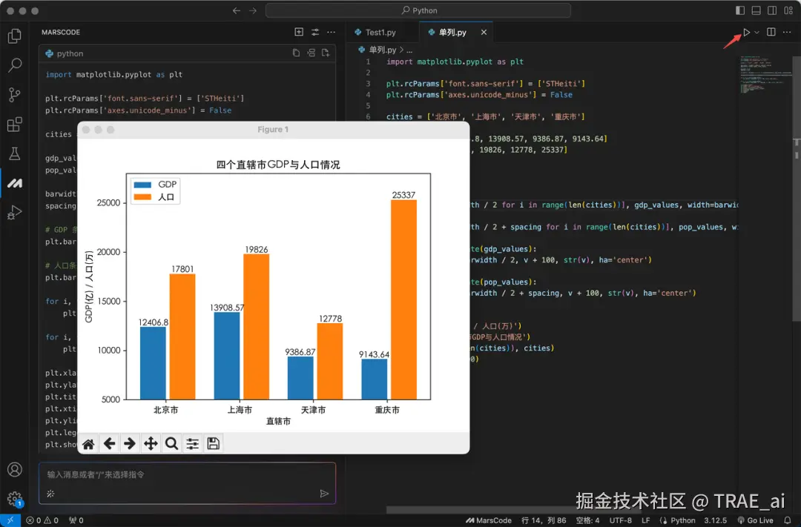
Task: Insert code block at cursor
Action: coord(311,53)
